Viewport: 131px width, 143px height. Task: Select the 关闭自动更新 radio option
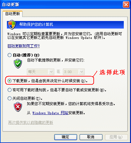pos(9,98)
